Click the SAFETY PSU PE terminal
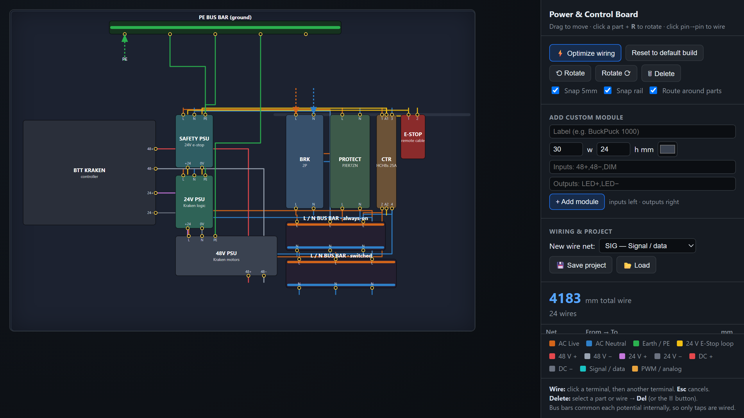The width and height of the screenshot is (744, 418). pos(205,115)
